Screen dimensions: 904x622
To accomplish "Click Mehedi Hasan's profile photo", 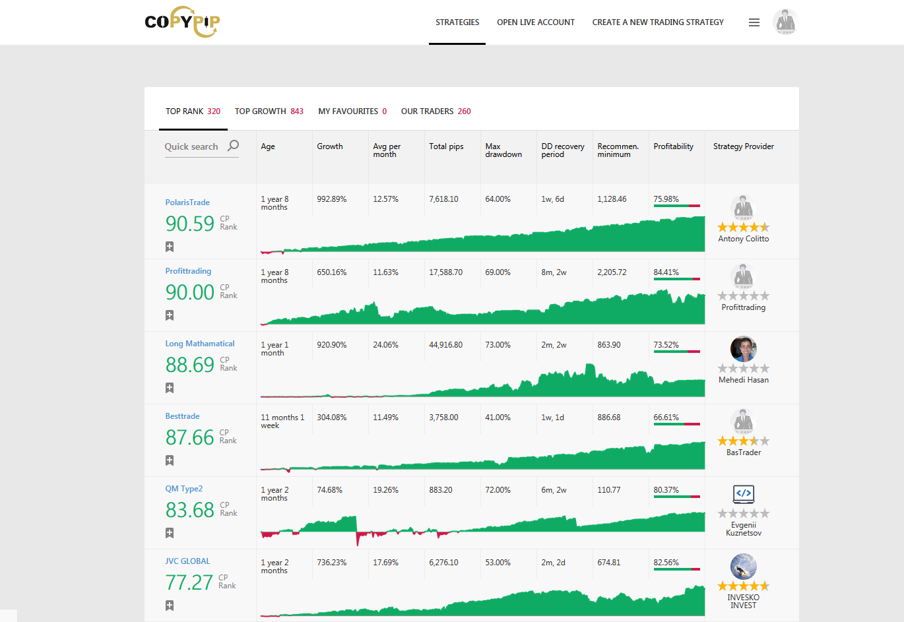I will pos(744,349).
